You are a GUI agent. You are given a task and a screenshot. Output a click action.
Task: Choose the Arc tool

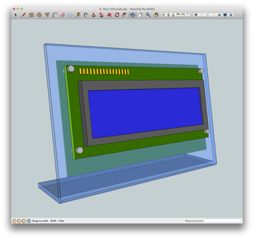pyautogui.click(x=55, y=15)
